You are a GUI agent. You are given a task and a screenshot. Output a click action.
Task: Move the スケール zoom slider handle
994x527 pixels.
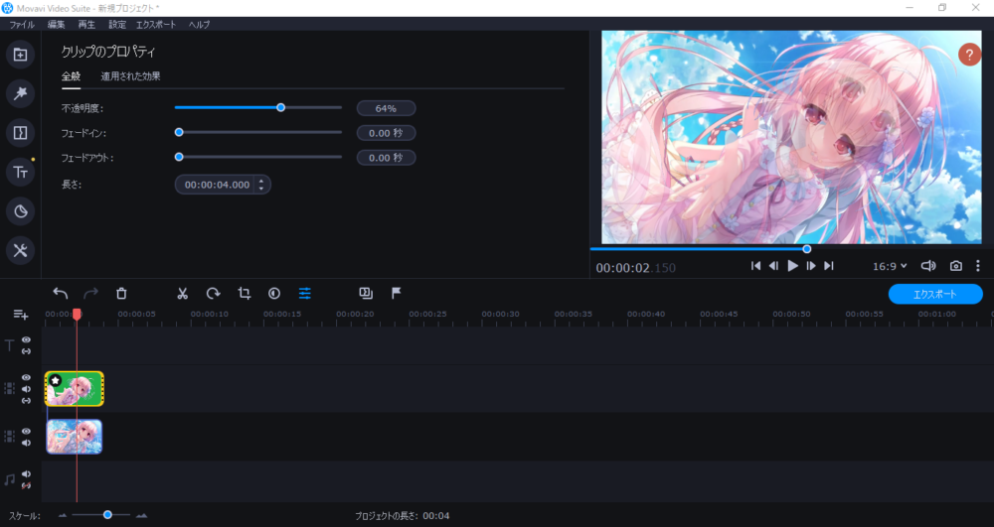[x=107, y=515]
